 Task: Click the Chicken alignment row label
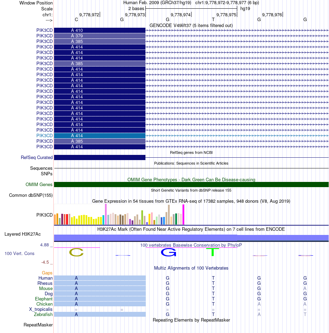[x=44, y=304]
